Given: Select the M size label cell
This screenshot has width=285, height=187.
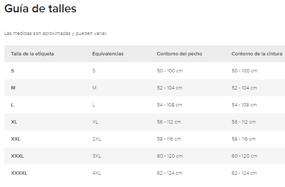Looking at the screenshot, I should 13,88.
